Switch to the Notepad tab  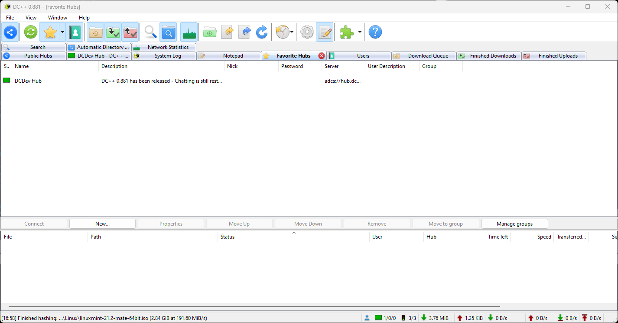point(229,56)
